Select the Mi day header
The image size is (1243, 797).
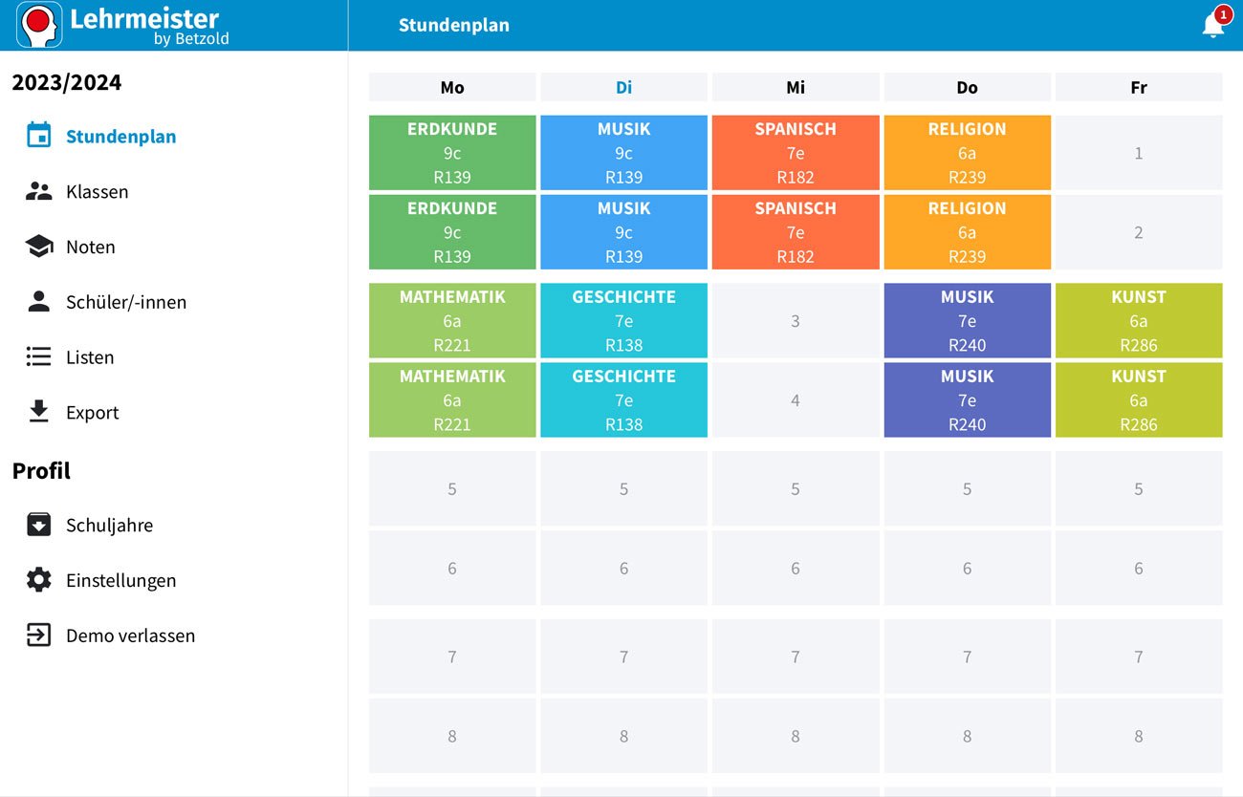click(x=796, y=87)
